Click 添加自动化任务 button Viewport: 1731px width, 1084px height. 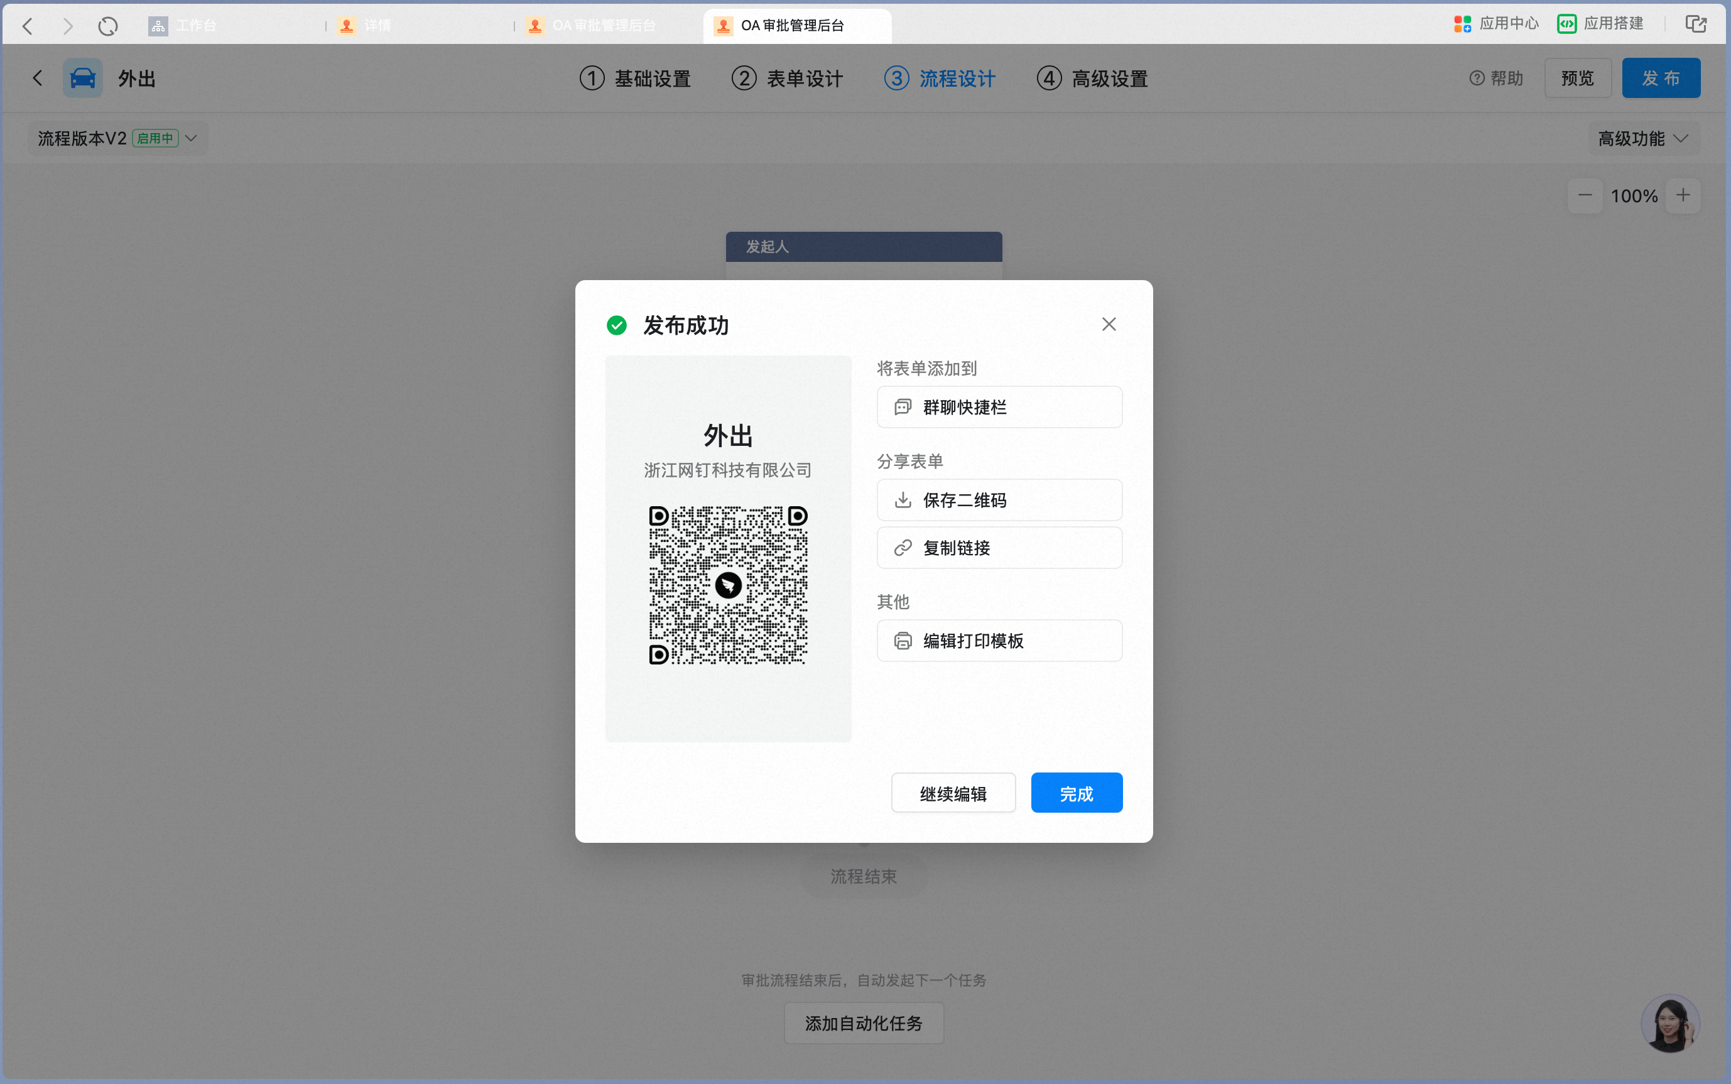click(x=864, y=1023)
